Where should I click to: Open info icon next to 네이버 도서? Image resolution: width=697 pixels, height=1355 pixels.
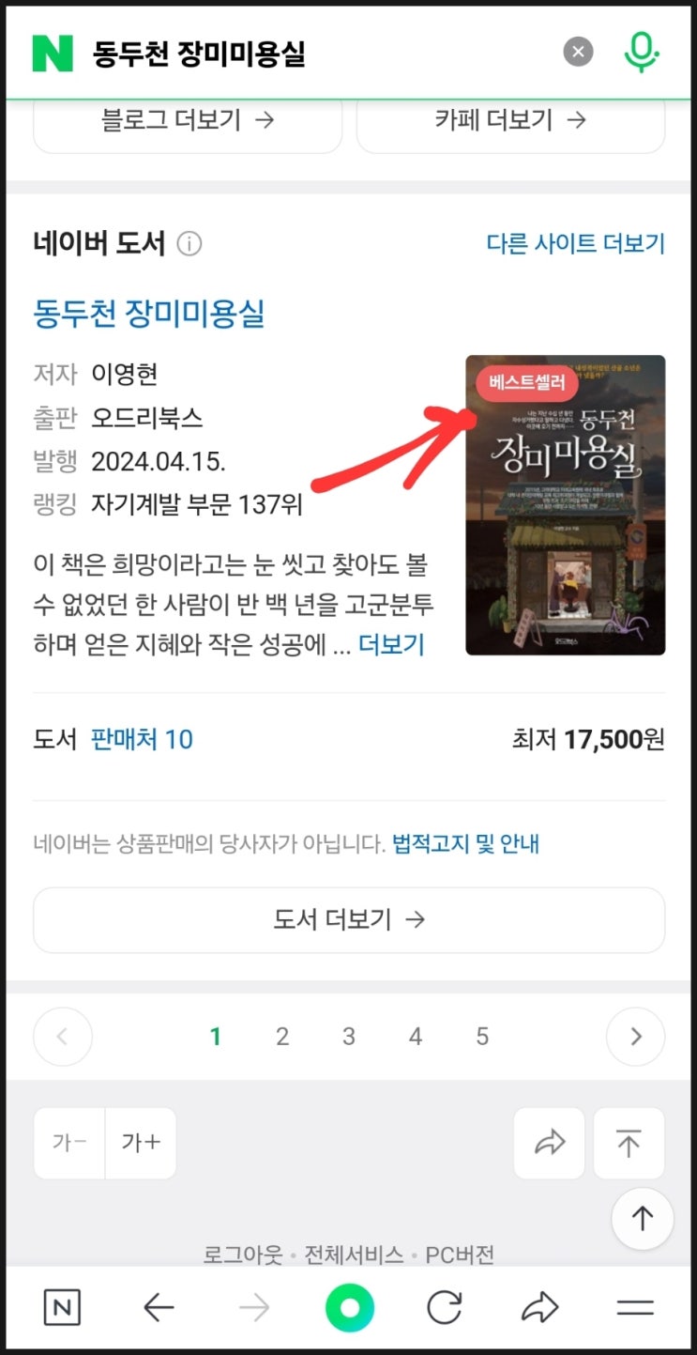189,244
